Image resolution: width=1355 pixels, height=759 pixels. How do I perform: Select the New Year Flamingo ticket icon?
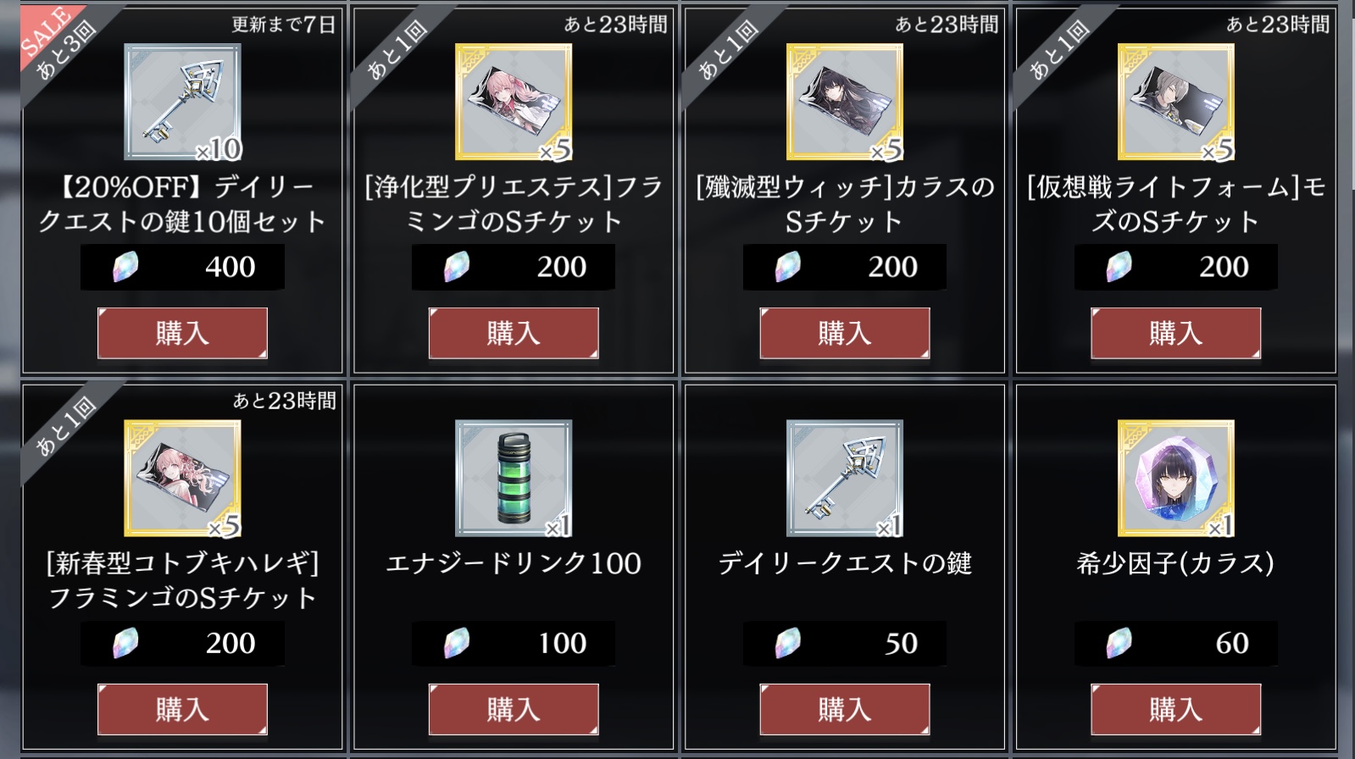[182, 479]
